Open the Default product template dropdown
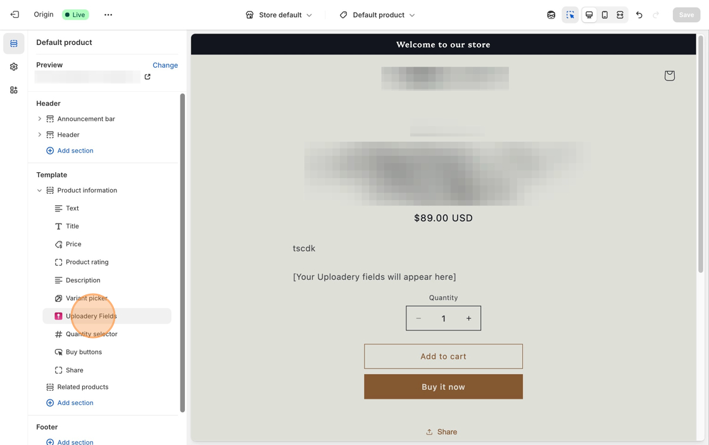 click(x=377, y=15)
